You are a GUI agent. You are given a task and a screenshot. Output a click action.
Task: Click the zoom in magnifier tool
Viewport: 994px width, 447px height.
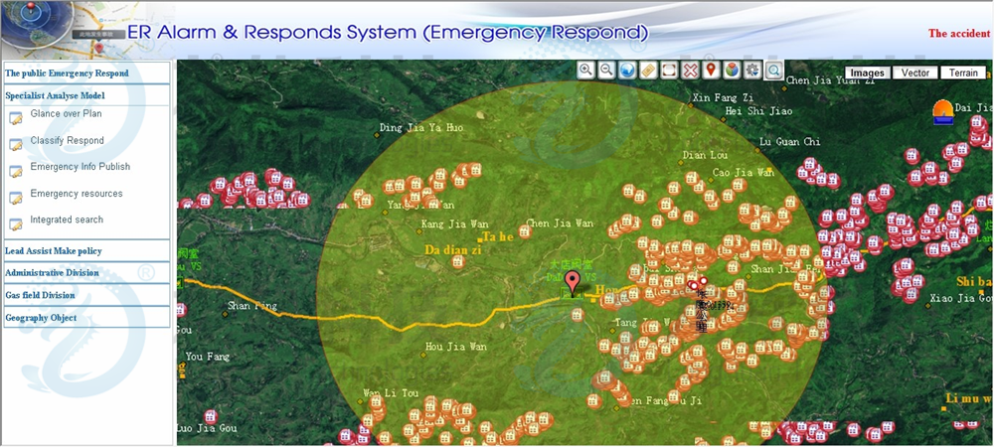pos(585,70)
